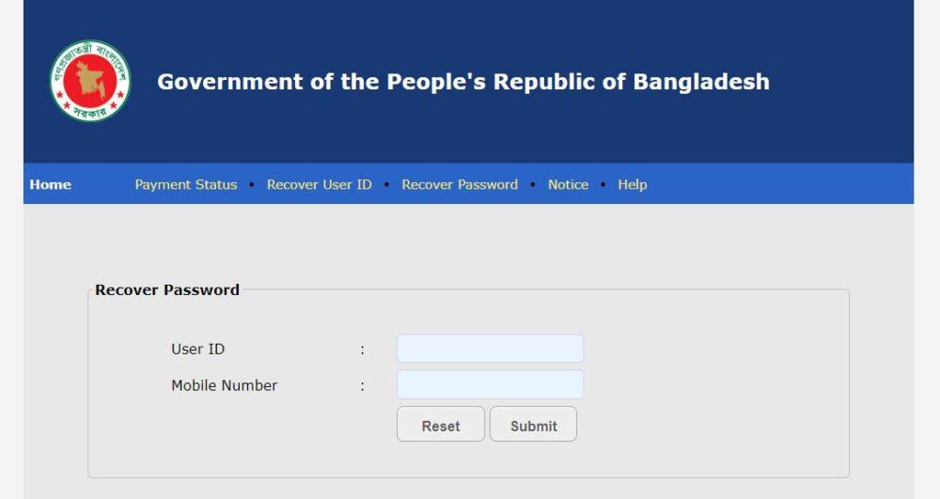Click the Recover Password form legend
This screenshot has height=499, width=940.
(x=167, y=290)
